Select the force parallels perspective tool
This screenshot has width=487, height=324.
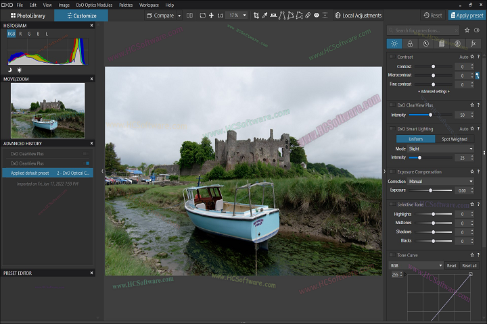point(282,16)
